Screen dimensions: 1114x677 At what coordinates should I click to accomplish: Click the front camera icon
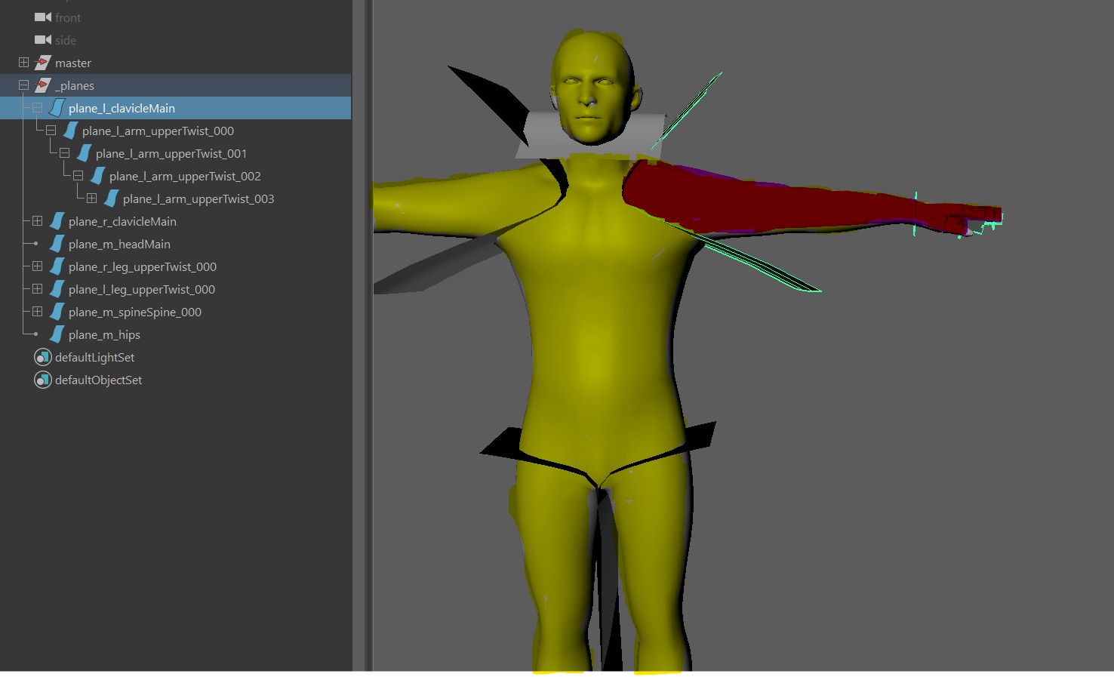[43, 17]
